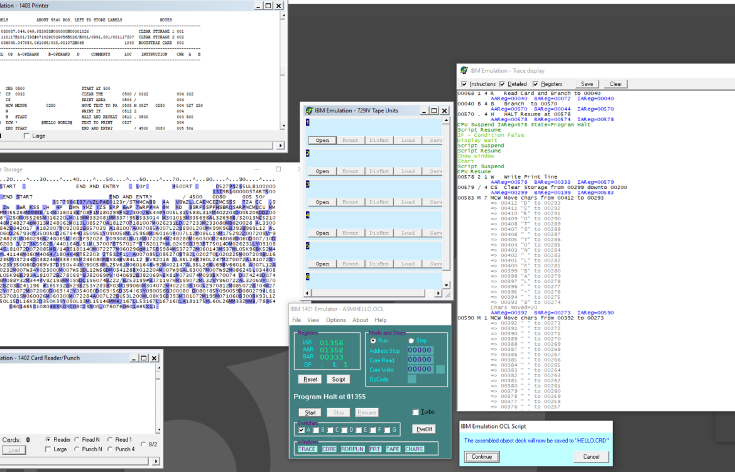The width and height of the screenshot is (735, 472).
Task: Check the Large checkbox in the 1403 Printer
Action: (26, 136)
